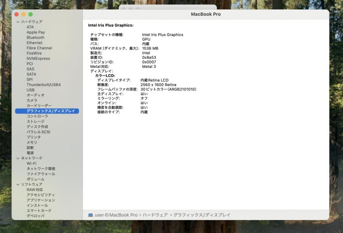Open the Apple Pay entry
Viewport: 343px width, 233px height.
coord(36,32)
